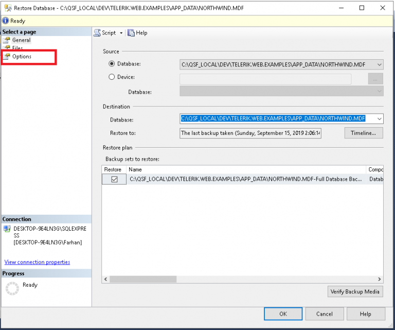Click Verify Backup Media
395x330 pixels.
(x=355, y=292)
